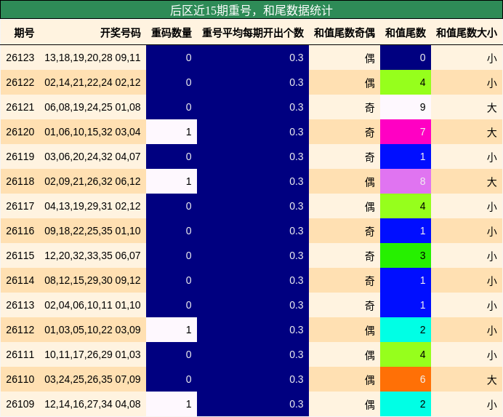Screen dimensions: 503x417
Task: Click blue tail cell 1 in row 26119
Action: pyautogui.click(x=406, y=156)
